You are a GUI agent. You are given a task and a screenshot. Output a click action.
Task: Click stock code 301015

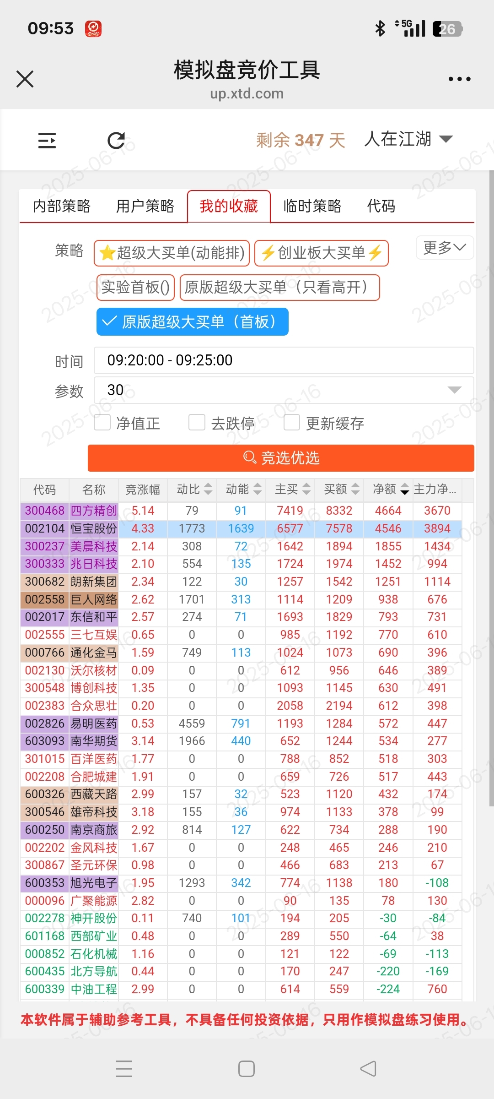(45, 759)
